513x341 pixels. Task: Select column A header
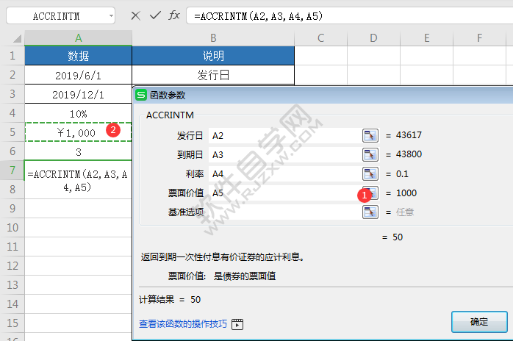point(78,38)
